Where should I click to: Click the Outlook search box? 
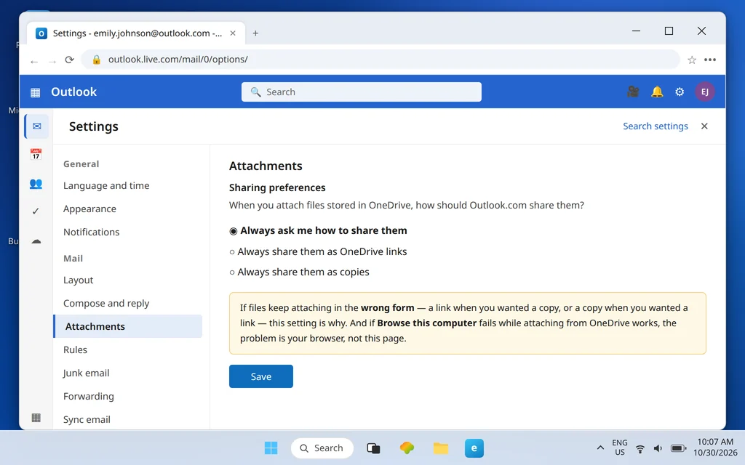point(361,92)
